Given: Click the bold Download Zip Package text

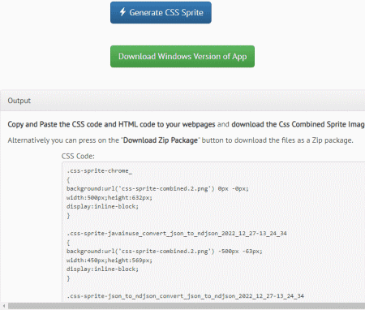Looking at the screenshot, I should [x=161, y=140].
